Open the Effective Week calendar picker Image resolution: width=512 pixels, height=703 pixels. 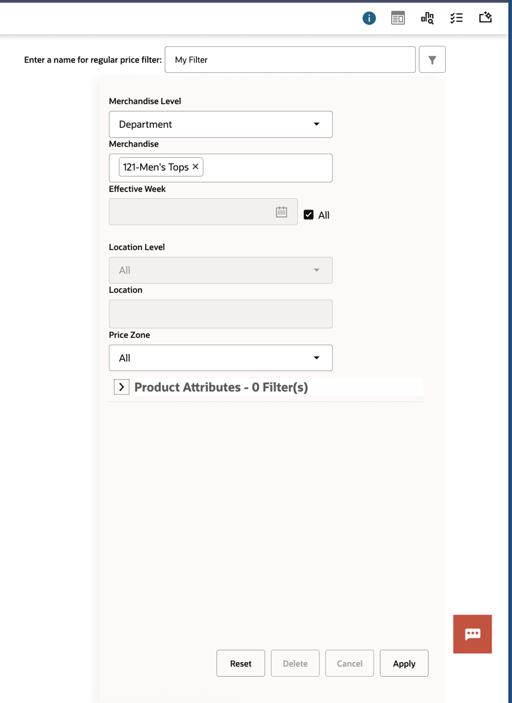pos(280,212)
